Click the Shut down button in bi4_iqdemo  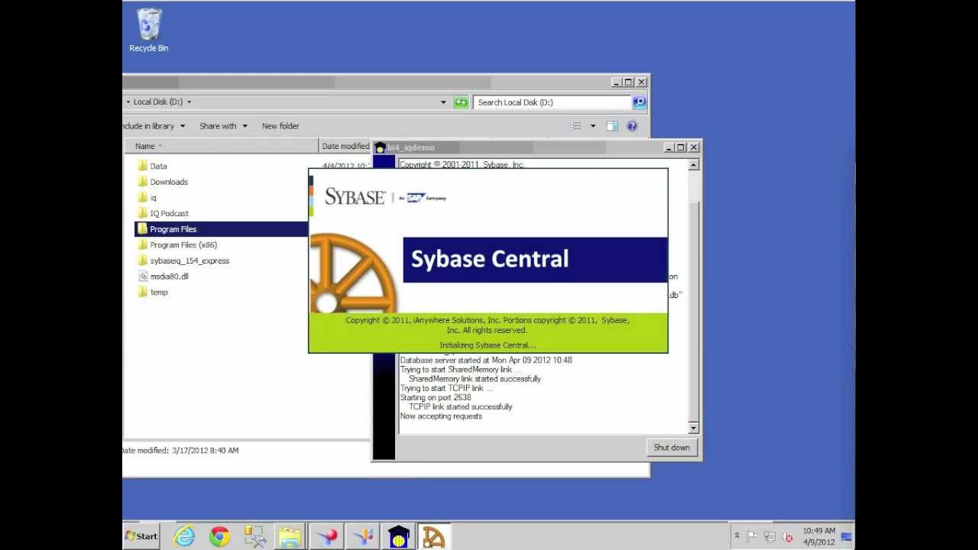pos(672,448)
